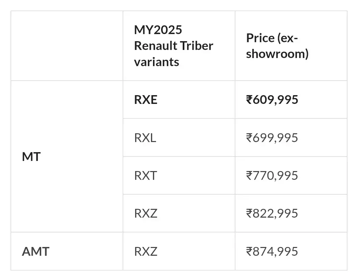
Task: Select the RXT variant cell
Action: [145, 175]
